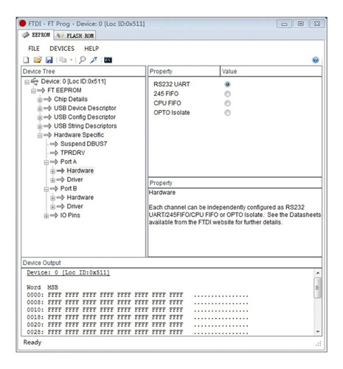Click the Value column header
343x369 pixels.
(271, 72)
